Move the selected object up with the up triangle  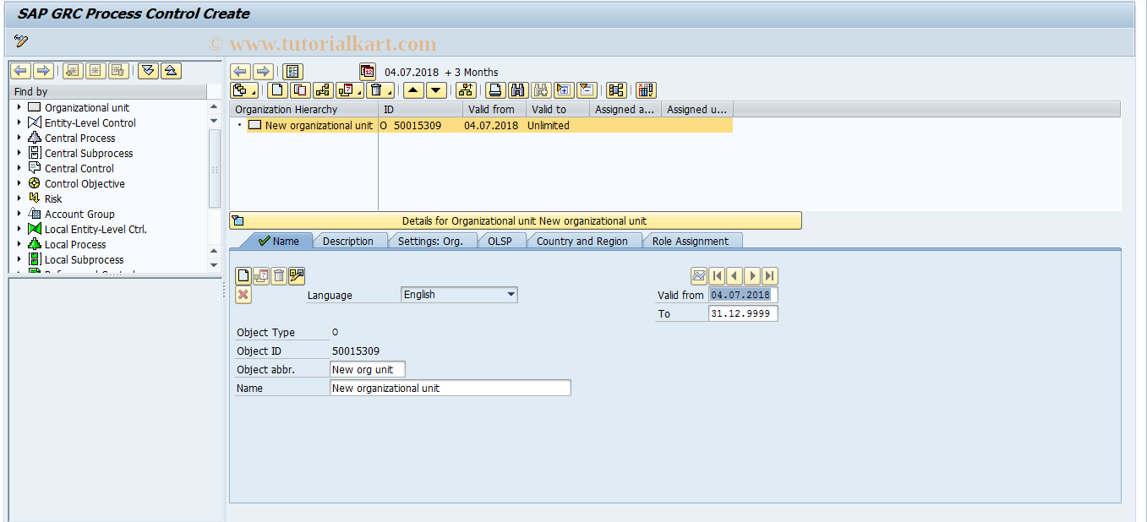pos(412,90)
